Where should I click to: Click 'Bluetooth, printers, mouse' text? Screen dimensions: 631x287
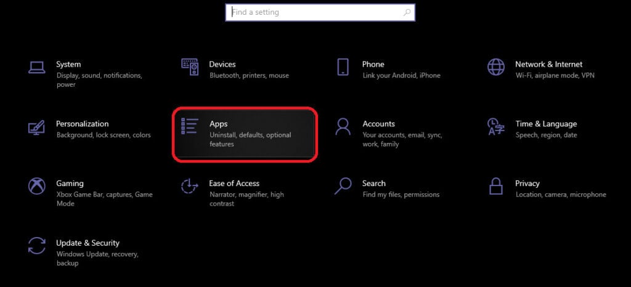point(249,75)
